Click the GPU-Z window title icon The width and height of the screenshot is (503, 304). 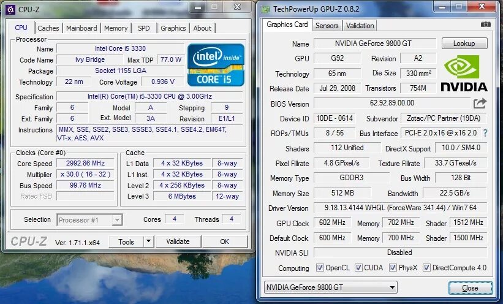pyautogui.click(x=266, y=9)
